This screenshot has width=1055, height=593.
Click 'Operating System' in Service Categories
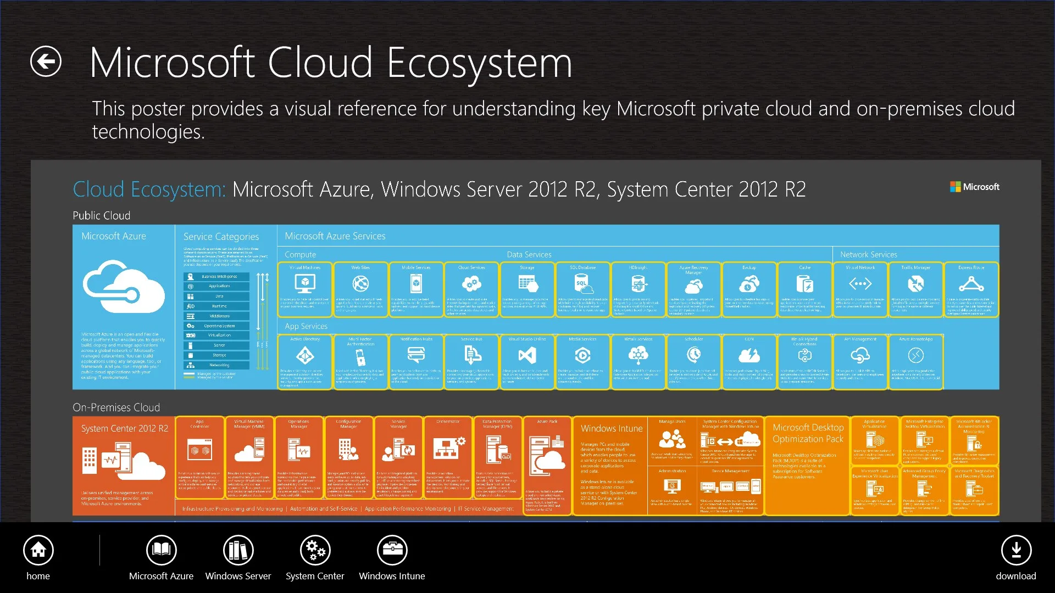[216, 326]
